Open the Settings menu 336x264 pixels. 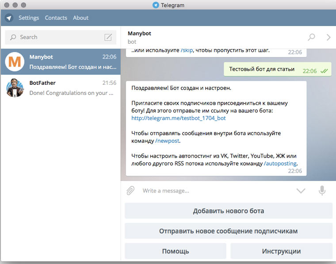29,18
